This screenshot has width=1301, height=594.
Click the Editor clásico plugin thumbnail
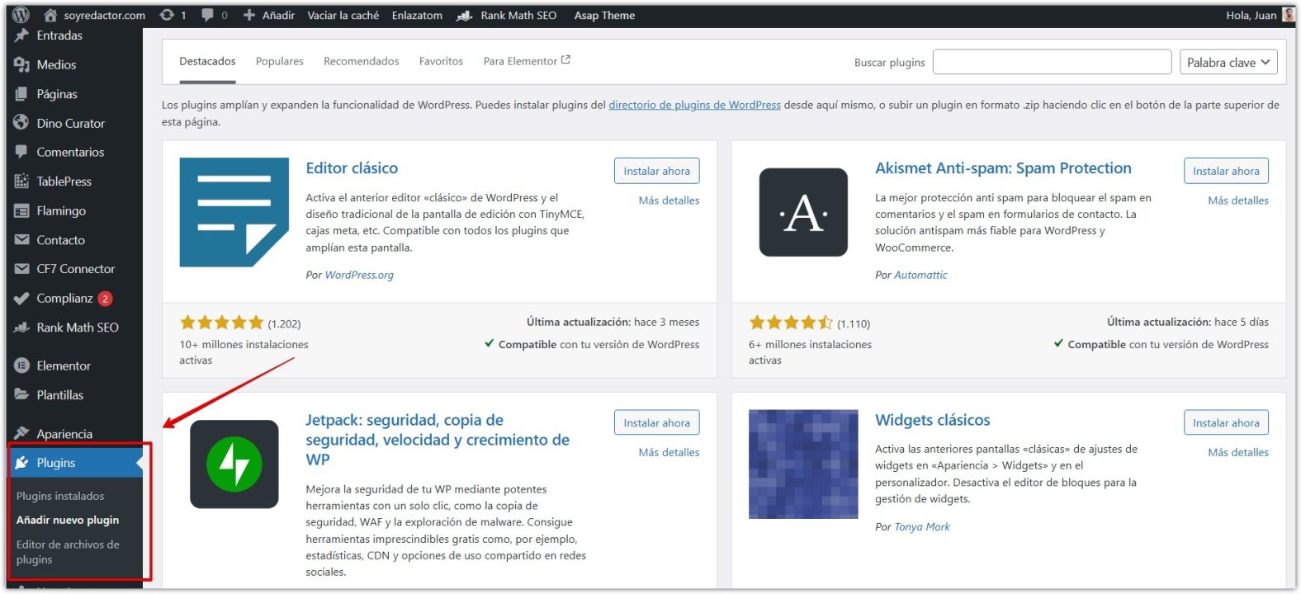coord(234,212)
